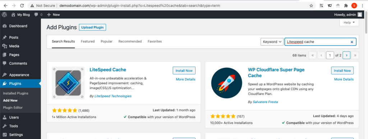This screenshot has height=139, width=368.
Task: Open Tools in the sidebar
Action: 20,126
